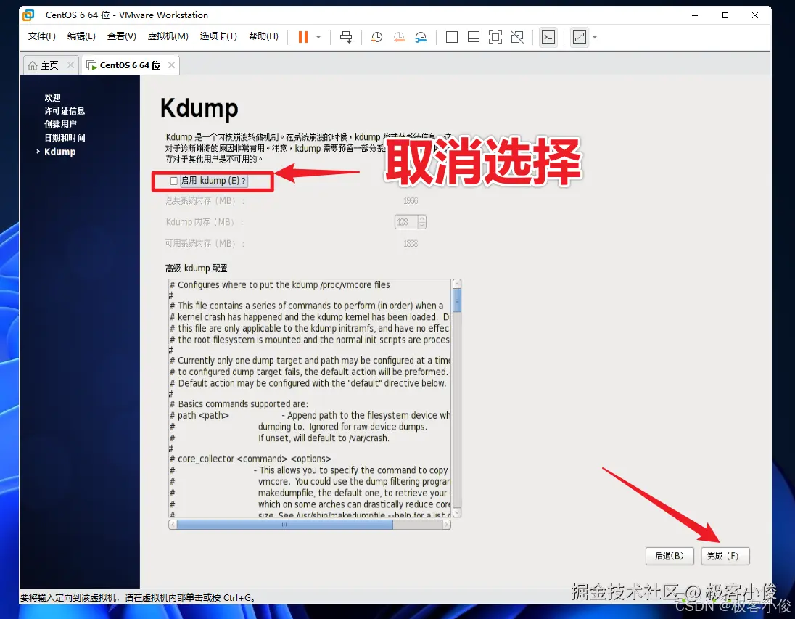This screenshot has height=619, width=795.
Task: Click the horizontal scrollbar right arrow
Action: [x=447, y=525]
